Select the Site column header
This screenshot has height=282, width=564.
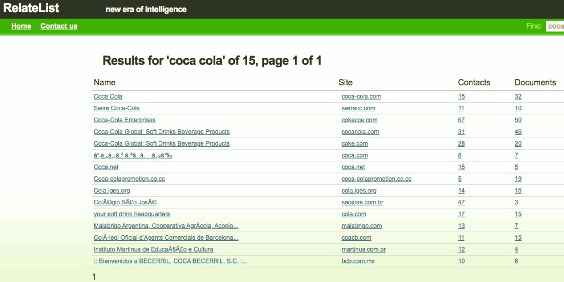[x=346, y=83]
